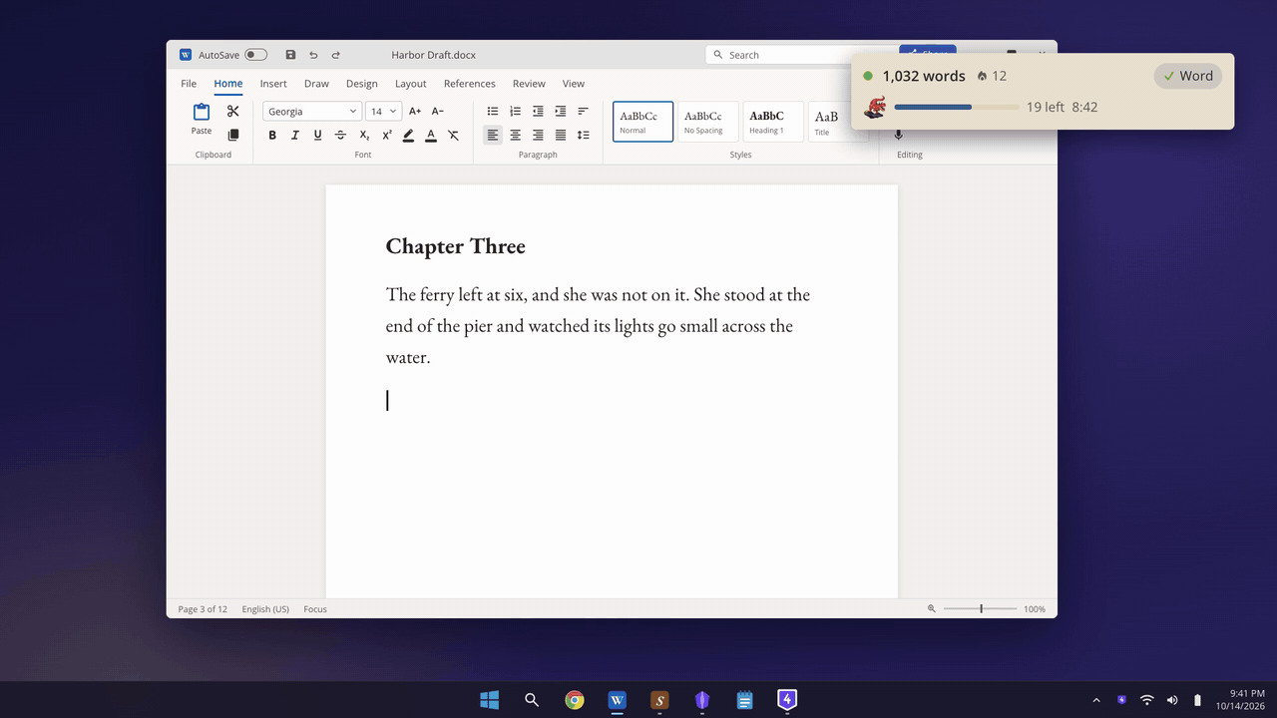Toggle the AutoSave switch
1277x718 pixels.
click(255, 55)
